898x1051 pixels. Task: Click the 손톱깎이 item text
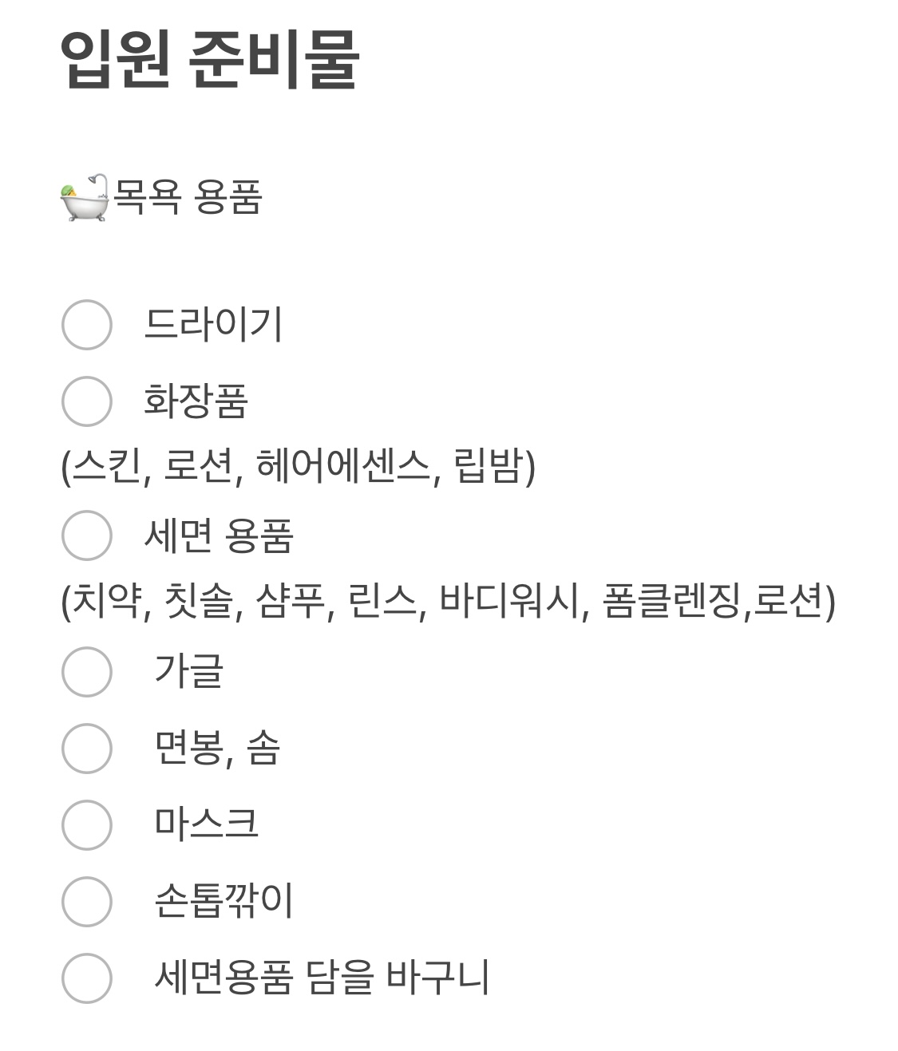pos(224,900)
